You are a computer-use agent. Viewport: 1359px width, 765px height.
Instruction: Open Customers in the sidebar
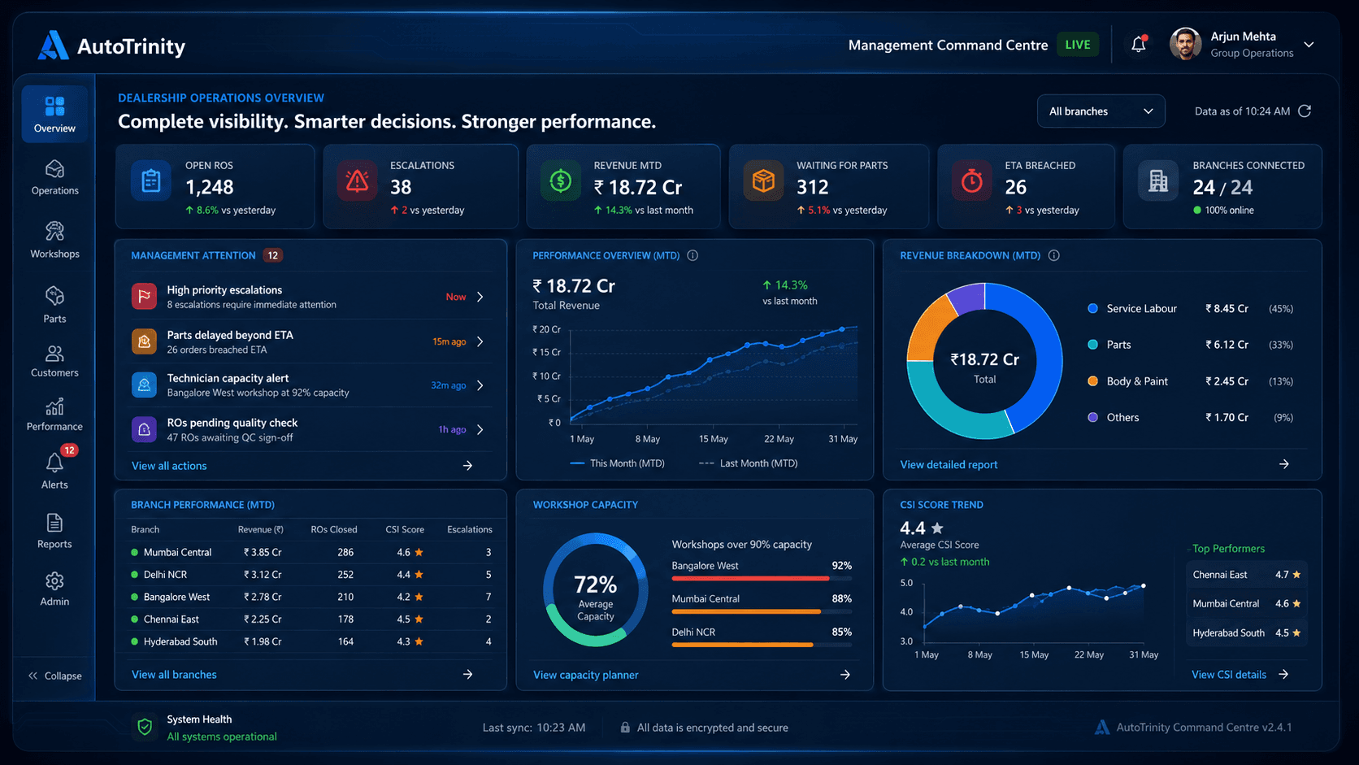coord(54,362)
